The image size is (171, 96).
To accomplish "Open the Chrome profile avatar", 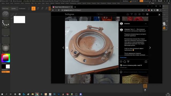I will click(157, 10).
